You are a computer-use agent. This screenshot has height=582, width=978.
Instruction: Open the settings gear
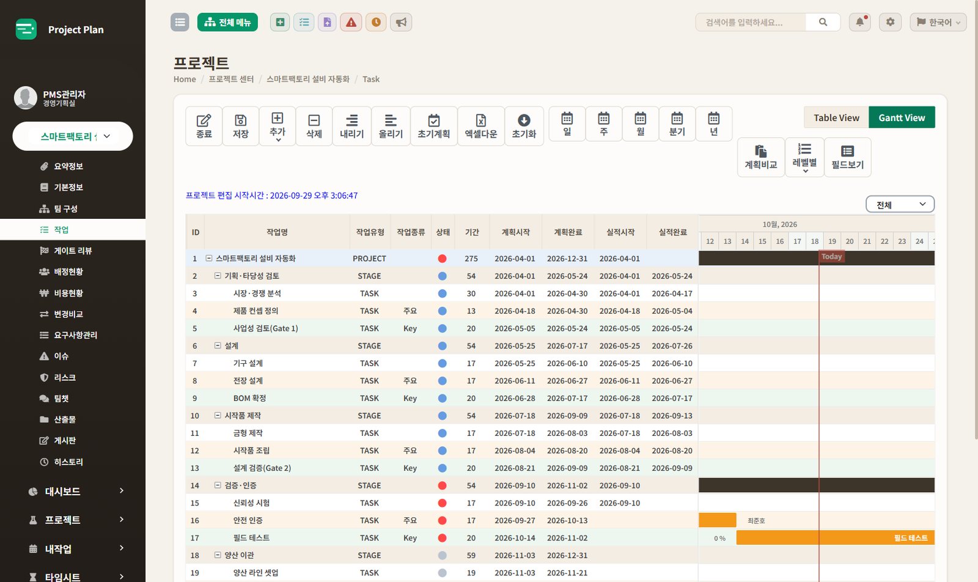tap(890, 22)
